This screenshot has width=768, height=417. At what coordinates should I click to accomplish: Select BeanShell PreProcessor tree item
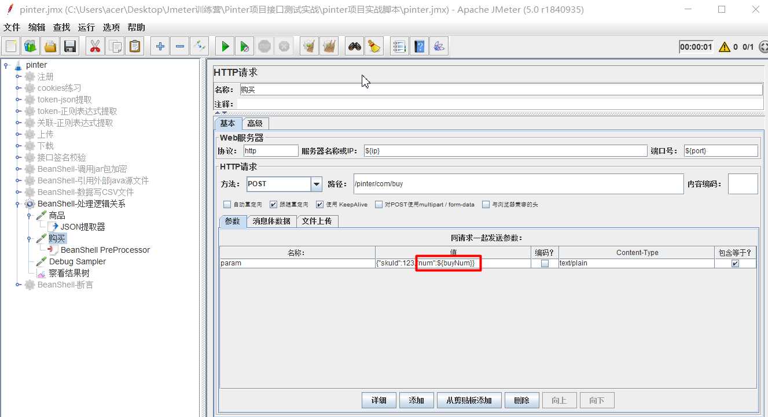pos(105,250)
